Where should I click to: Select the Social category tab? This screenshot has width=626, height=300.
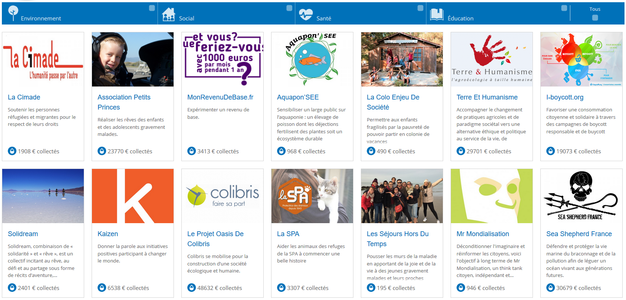point(226,13)
